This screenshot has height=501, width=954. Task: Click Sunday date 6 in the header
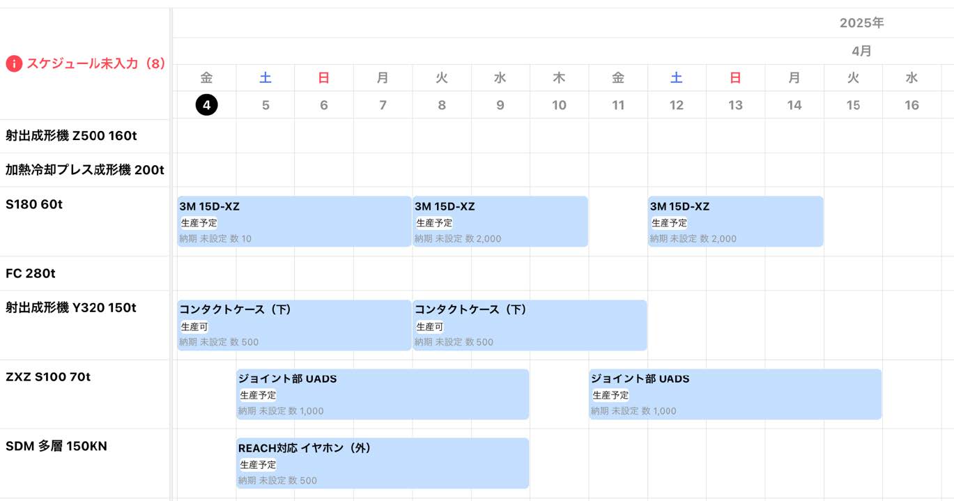[x=323, y=105]
